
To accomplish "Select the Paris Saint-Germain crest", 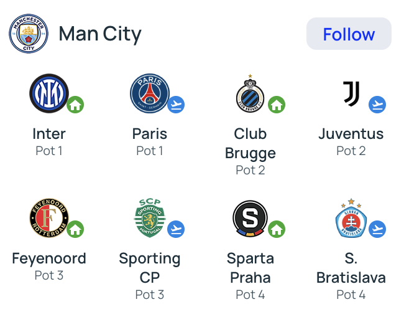I will point(149,94).
